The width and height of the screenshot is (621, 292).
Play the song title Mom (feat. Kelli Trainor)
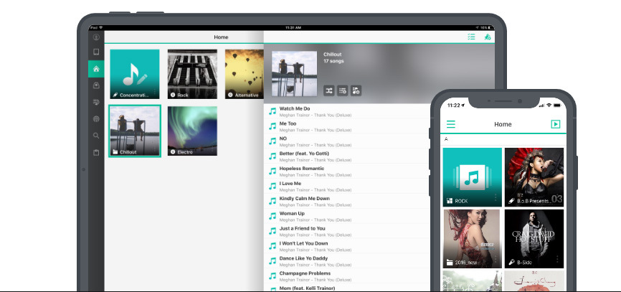[308, 288]
